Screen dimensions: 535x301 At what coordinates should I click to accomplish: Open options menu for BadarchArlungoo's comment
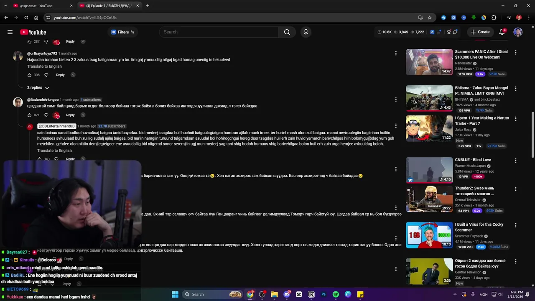(x=396, y=99)
